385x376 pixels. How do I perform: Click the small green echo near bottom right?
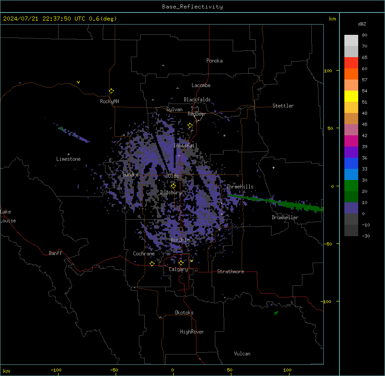pos(276,313)
